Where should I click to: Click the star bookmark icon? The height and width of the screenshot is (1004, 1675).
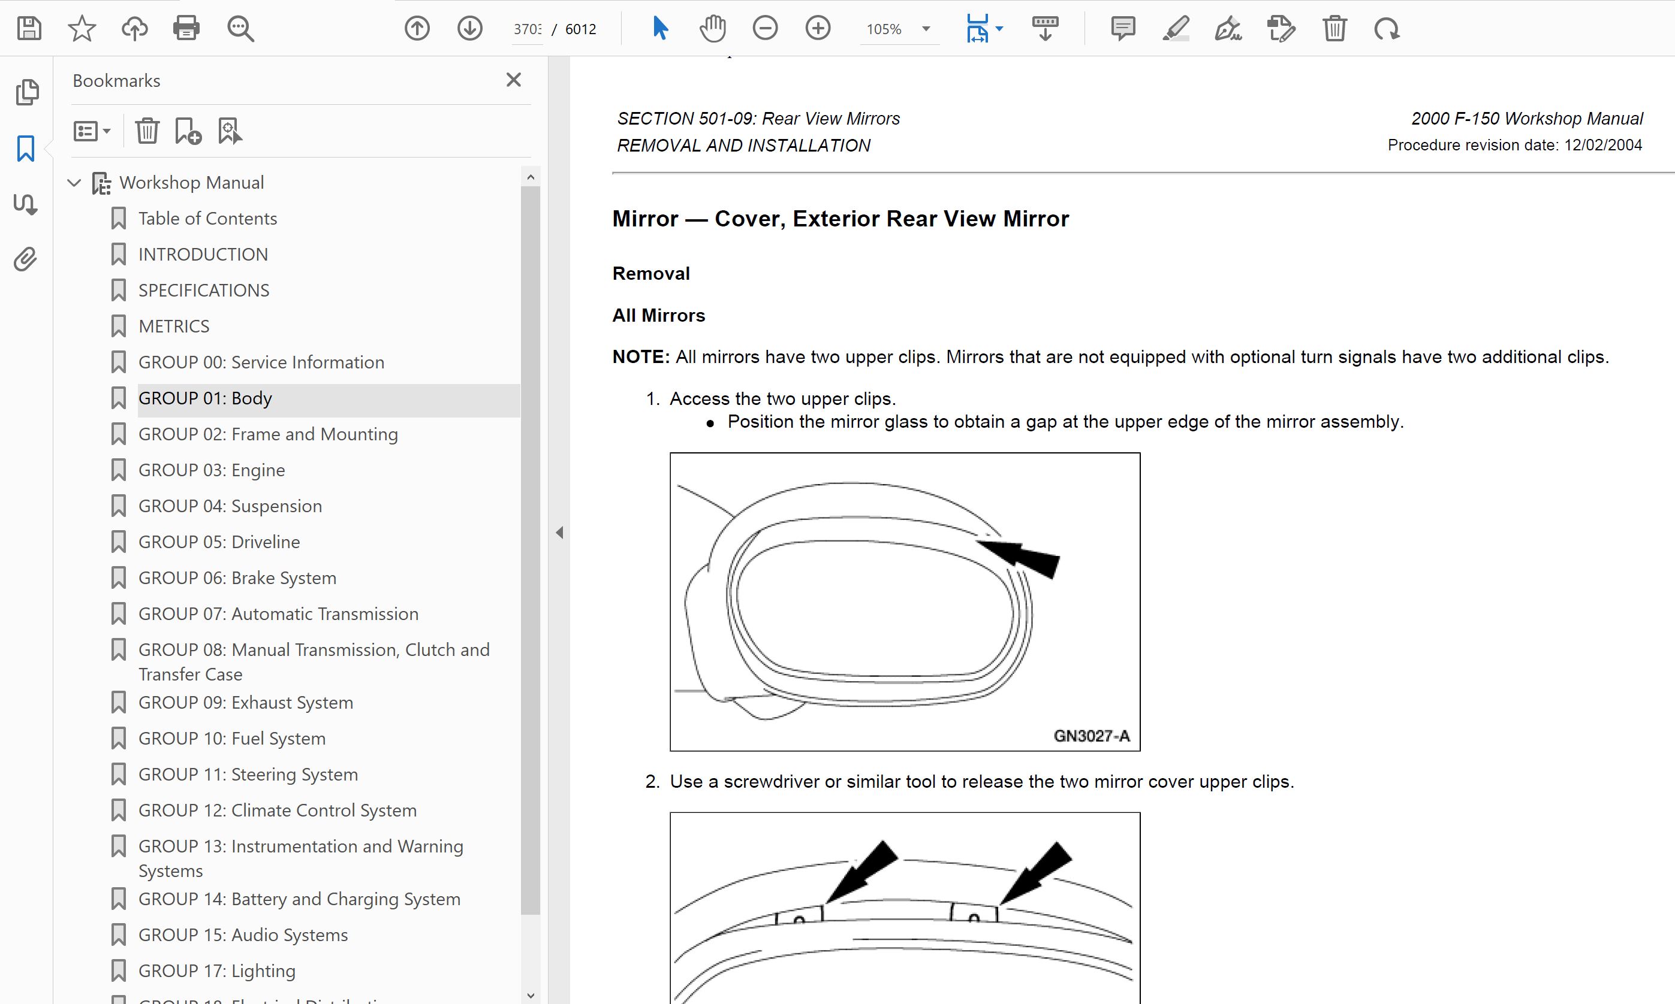[82, 28]
